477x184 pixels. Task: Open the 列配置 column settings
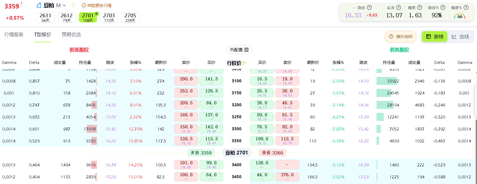pos(239,50)
